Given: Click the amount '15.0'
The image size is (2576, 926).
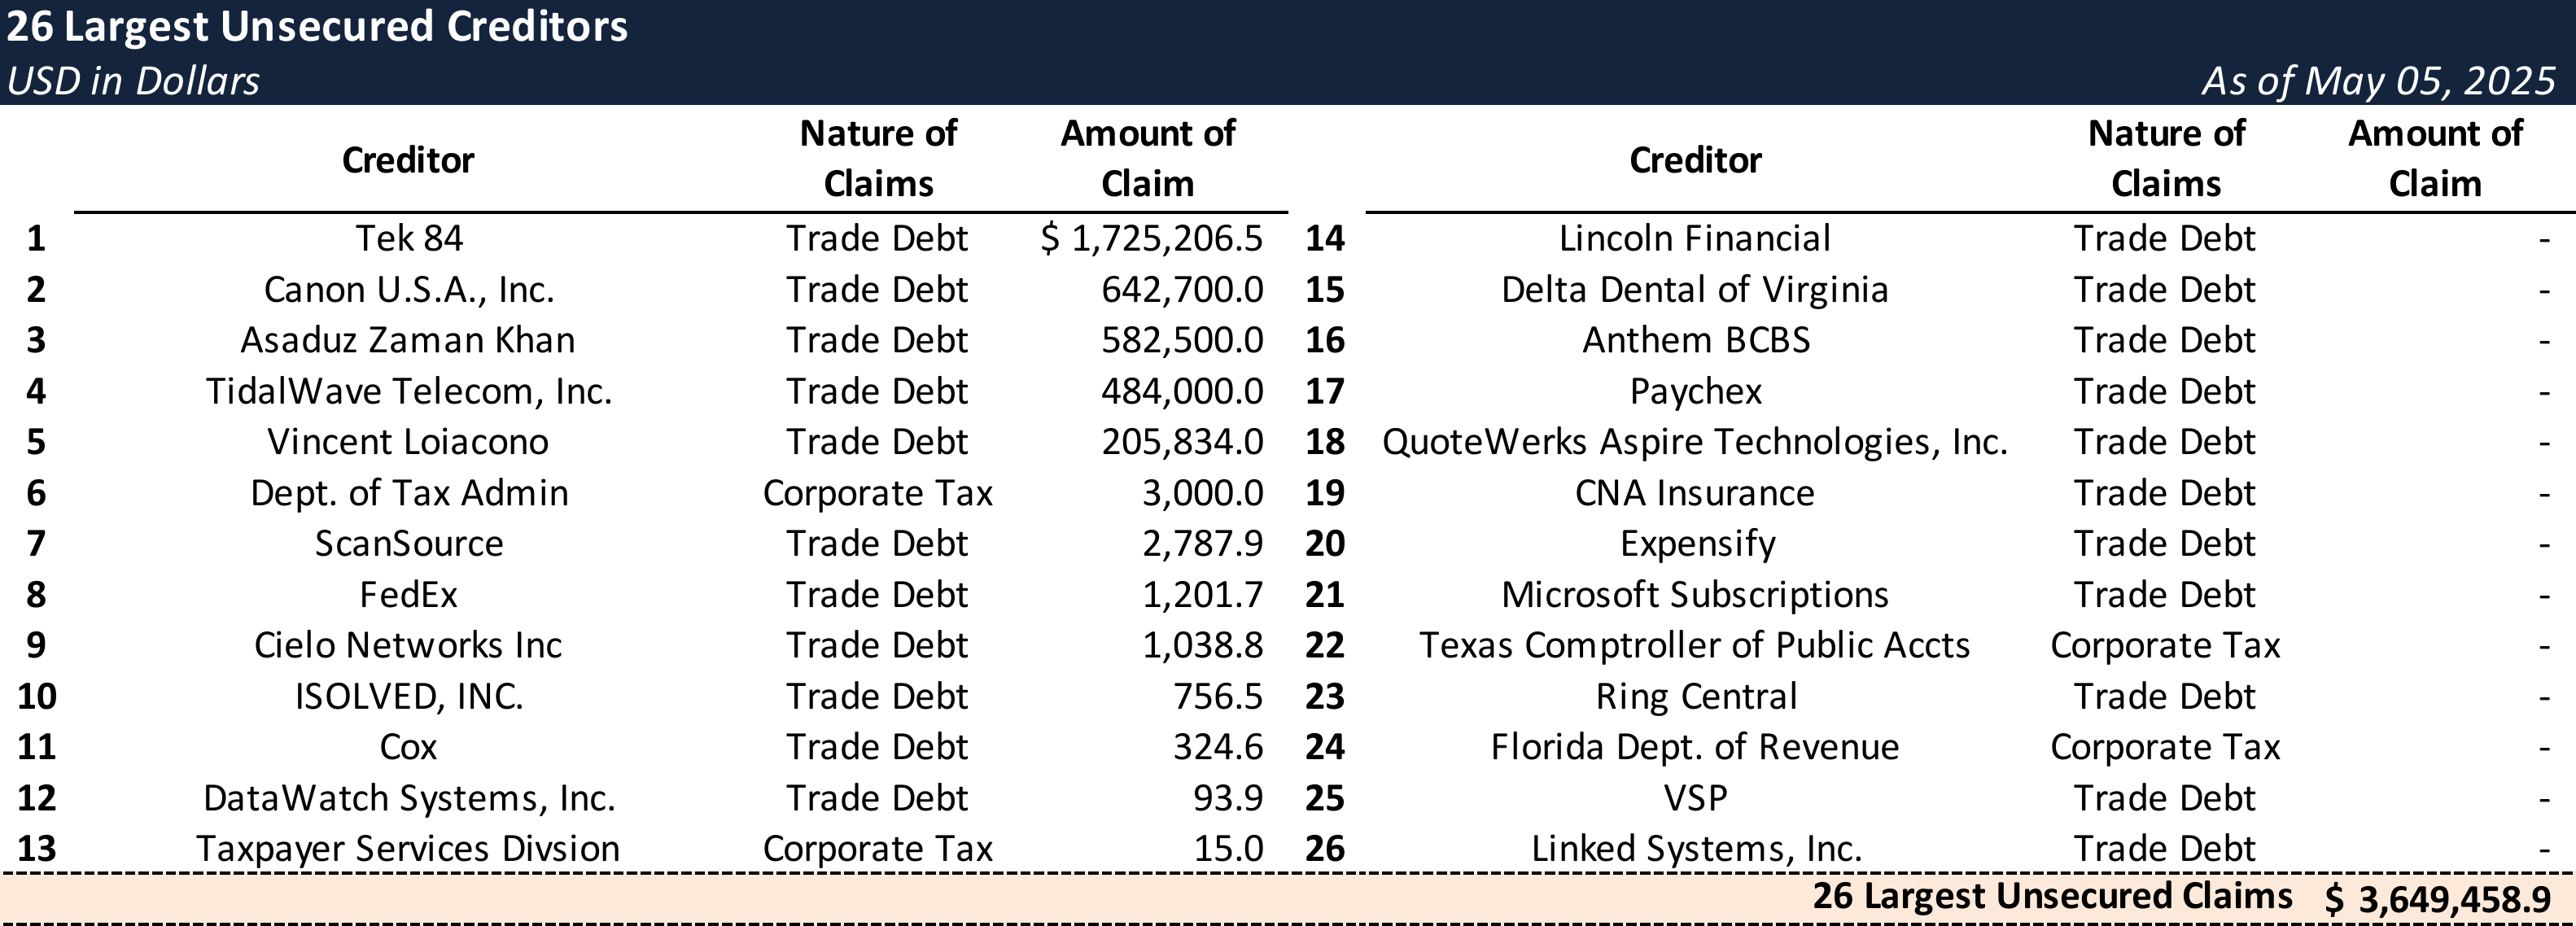Looking at the screenshot, I should [x=1228, y=849].
